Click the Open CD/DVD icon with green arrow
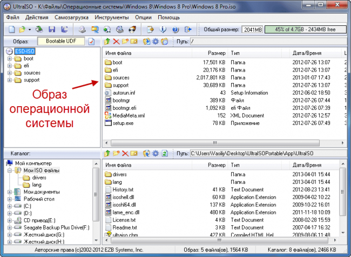Viewport: 351px width, 257px height. tap(39, 30)
